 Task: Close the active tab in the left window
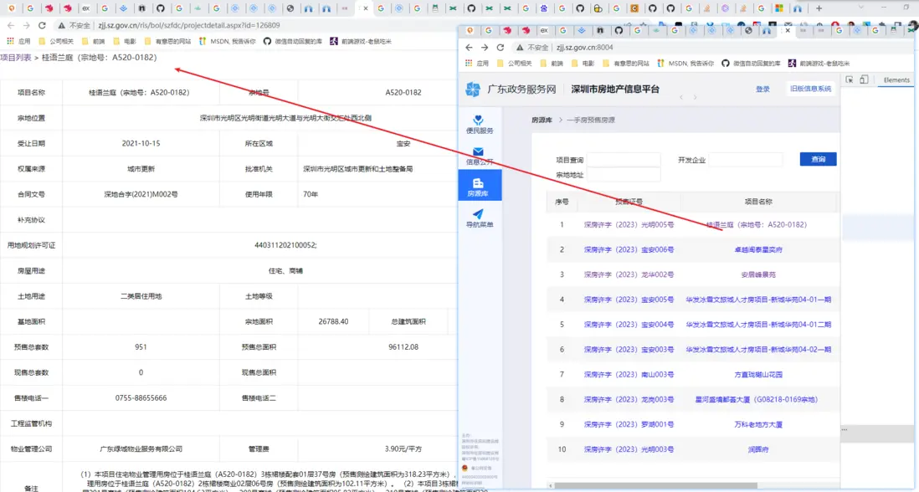click(366, 8)
